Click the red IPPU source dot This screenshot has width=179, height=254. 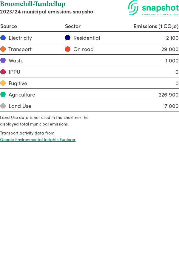tap(3, 72)
